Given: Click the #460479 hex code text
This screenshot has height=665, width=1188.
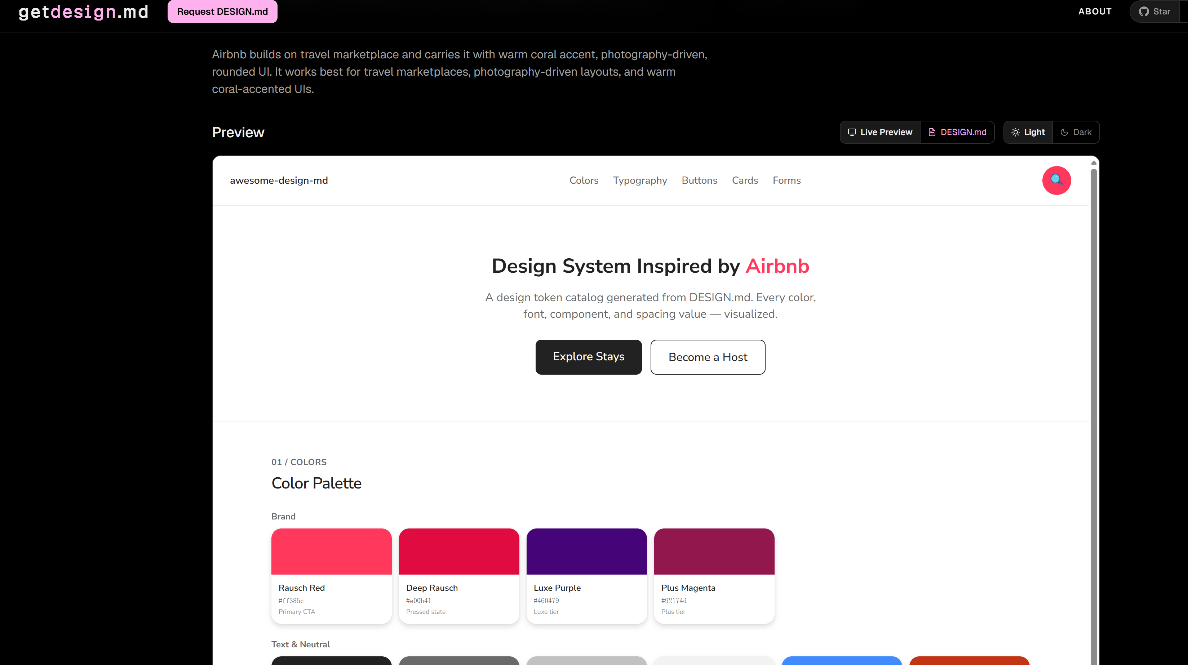Looking at the screenshot, I should tap(546, 601).
